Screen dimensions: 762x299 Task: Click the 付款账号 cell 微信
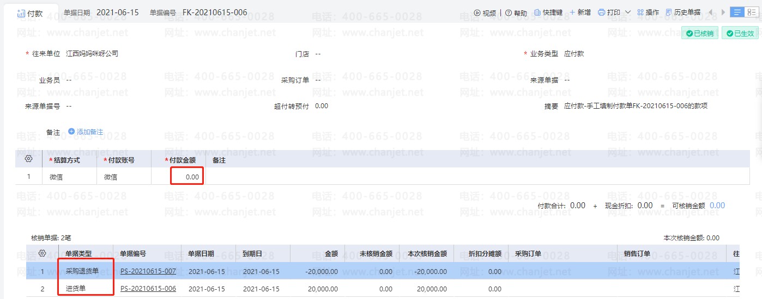[x=124, y=177]
